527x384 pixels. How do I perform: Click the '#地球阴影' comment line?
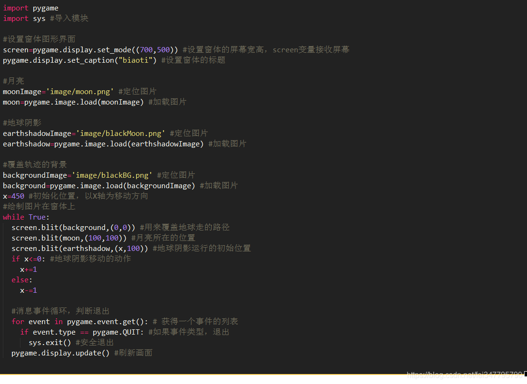(22, 123)
